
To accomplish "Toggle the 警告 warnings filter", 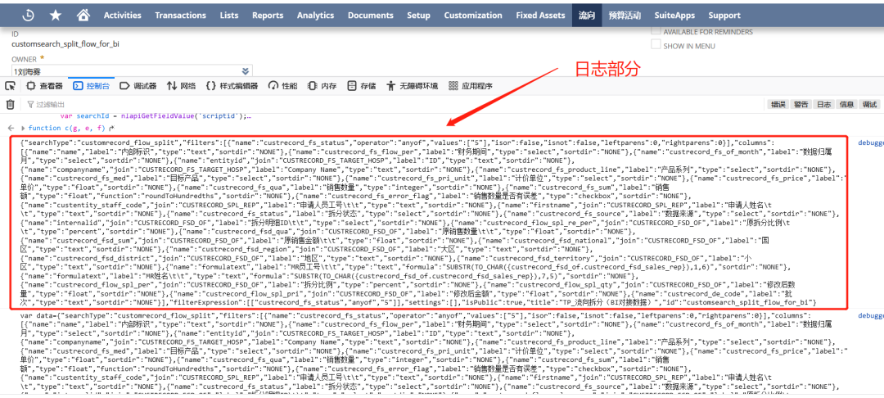I will coord(801,104).
